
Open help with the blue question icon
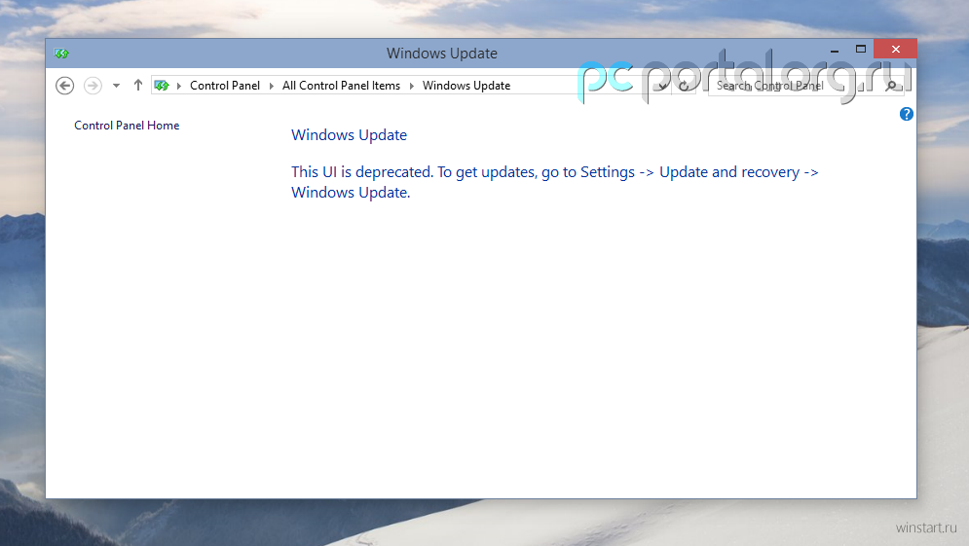click(907, 114)
